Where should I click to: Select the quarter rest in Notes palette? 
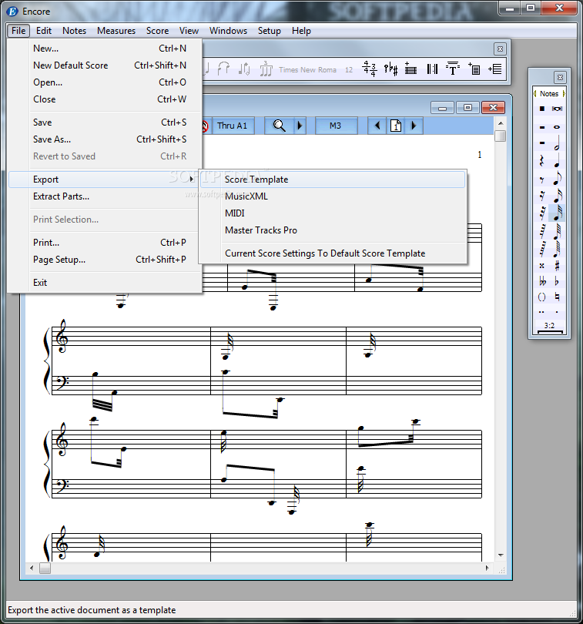[541, 160]
